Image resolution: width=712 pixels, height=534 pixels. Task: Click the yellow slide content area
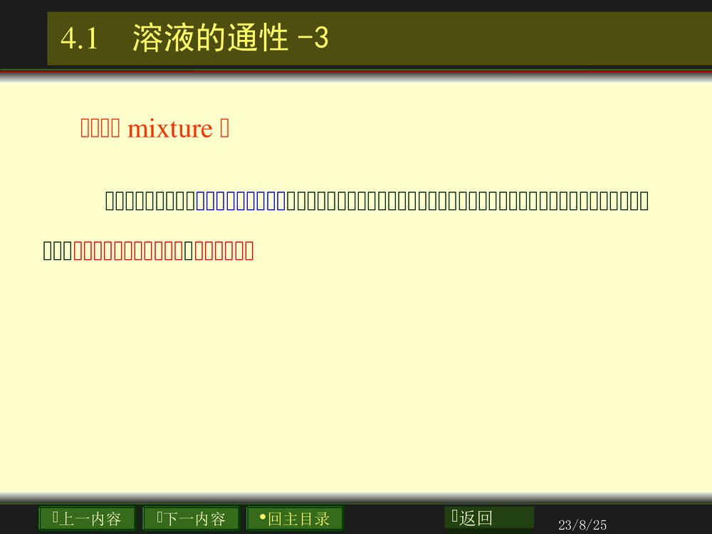pos(356,356)
